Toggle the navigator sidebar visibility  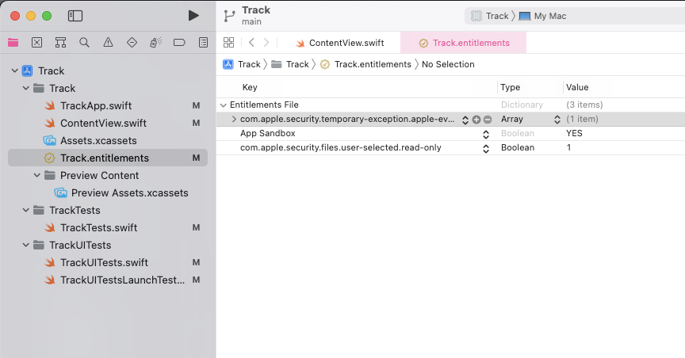[x=75, y=16]
